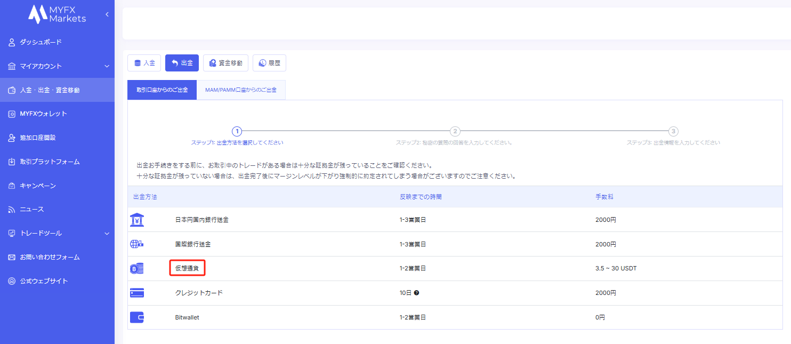The height and width of the screenshot is (344, 791).
Task: Click step 2 circle in progress indicator
Action: [x=455, y=131]
